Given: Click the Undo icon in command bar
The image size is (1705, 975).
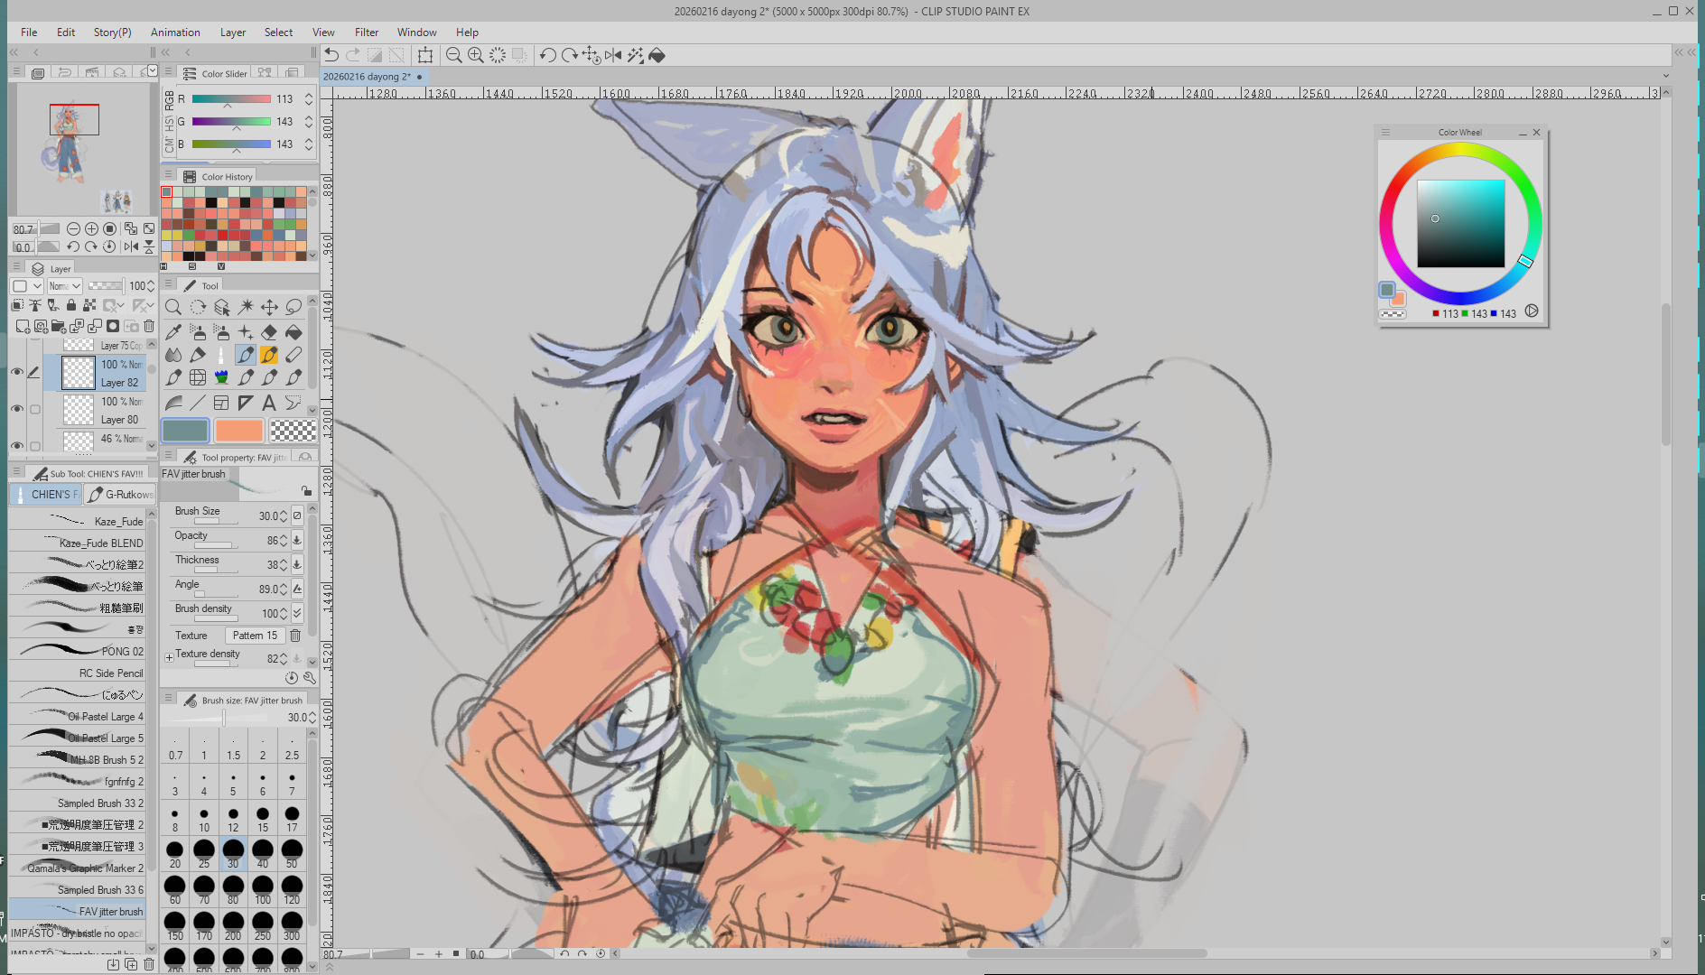Looking at the screenshot, I should click(331, 56).
